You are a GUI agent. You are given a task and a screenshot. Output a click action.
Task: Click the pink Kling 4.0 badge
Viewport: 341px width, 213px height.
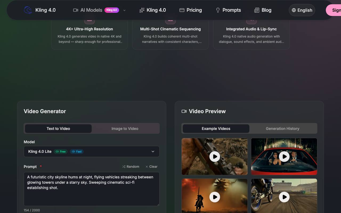tap(112, 10)
